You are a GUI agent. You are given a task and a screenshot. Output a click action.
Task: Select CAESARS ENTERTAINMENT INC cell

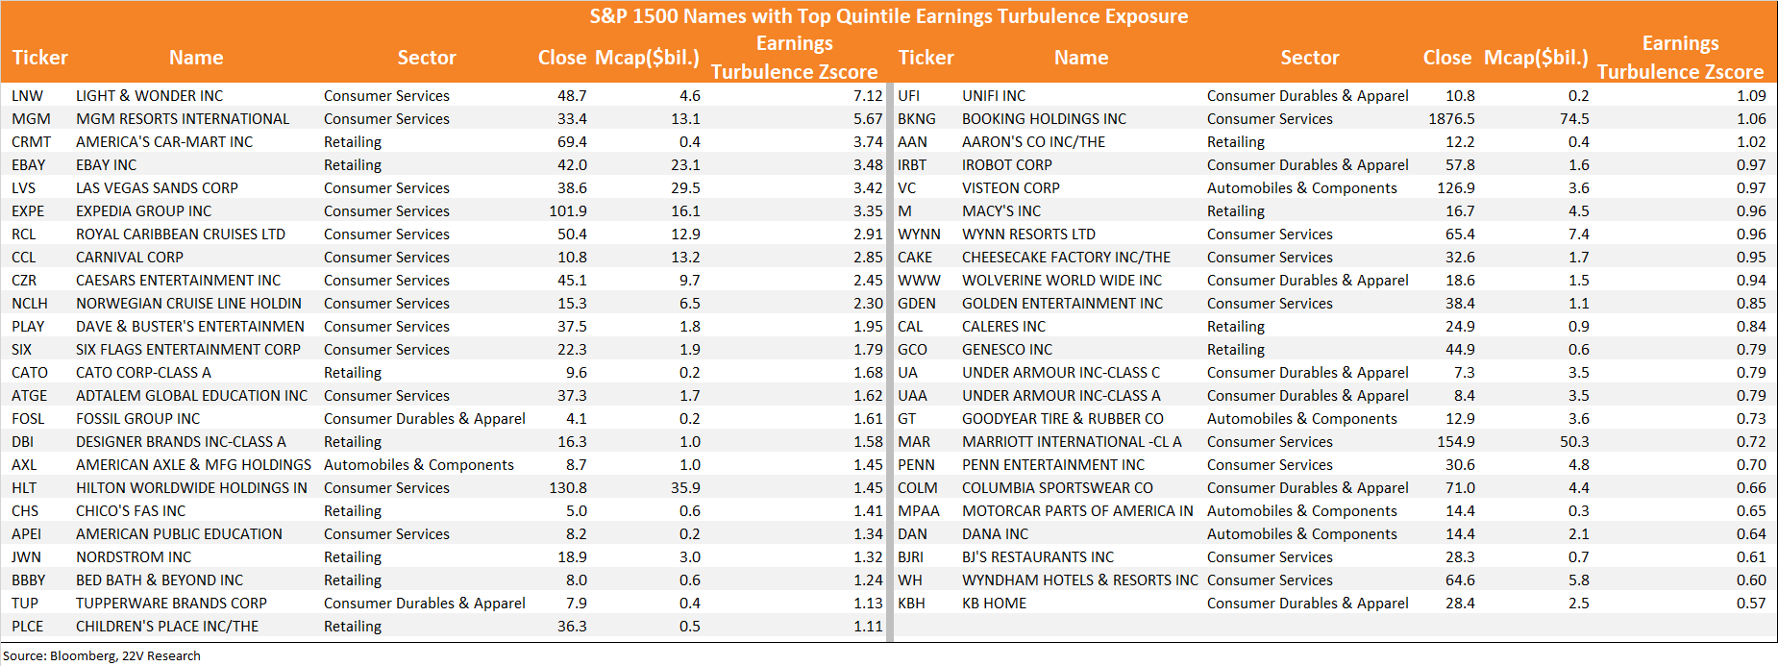[178, 281]
